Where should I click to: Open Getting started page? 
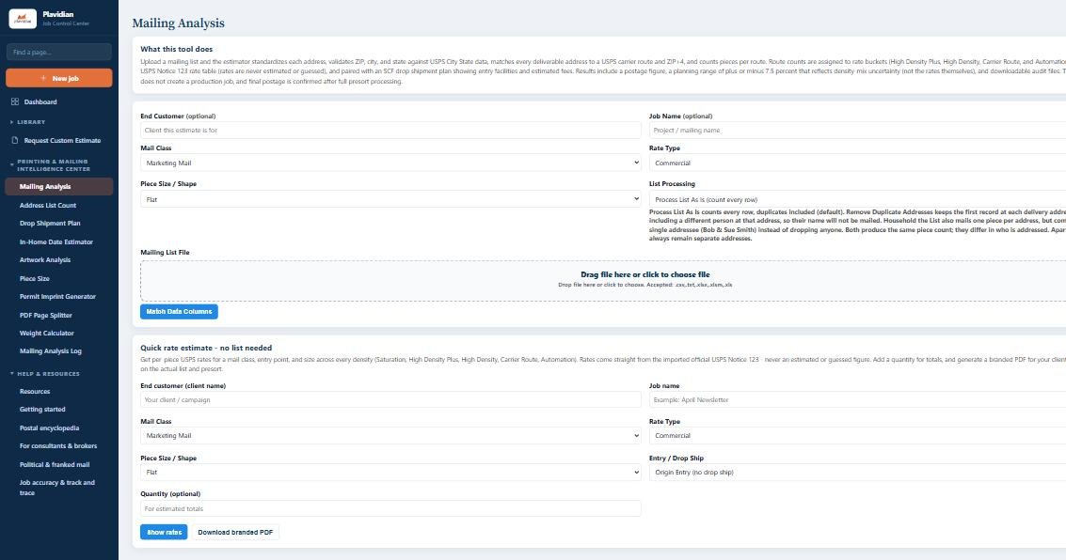tap(42, 410)
